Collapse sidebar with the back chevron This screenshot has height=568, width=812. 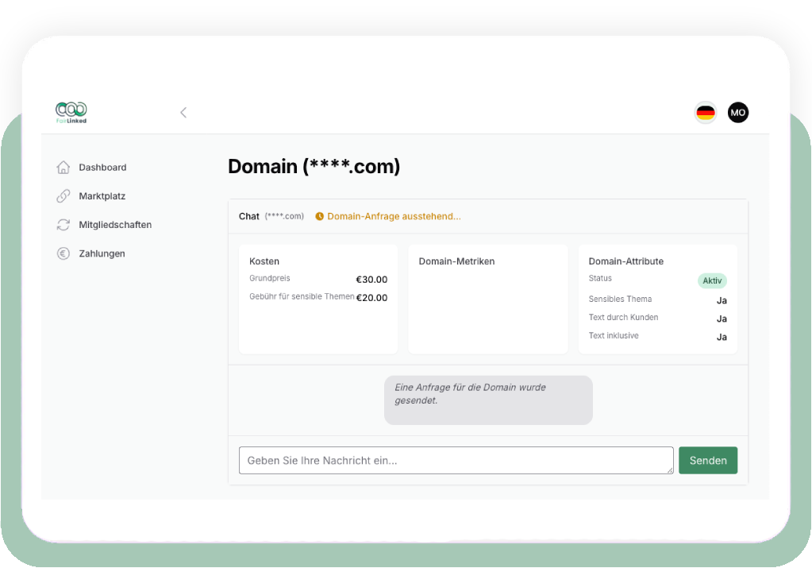pos(183,113)
